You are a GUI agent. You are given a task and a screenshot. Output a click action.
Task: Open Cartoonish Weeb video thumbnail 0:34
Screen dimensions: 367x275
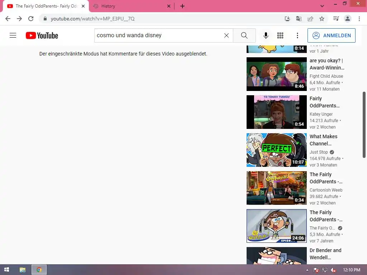276,188
